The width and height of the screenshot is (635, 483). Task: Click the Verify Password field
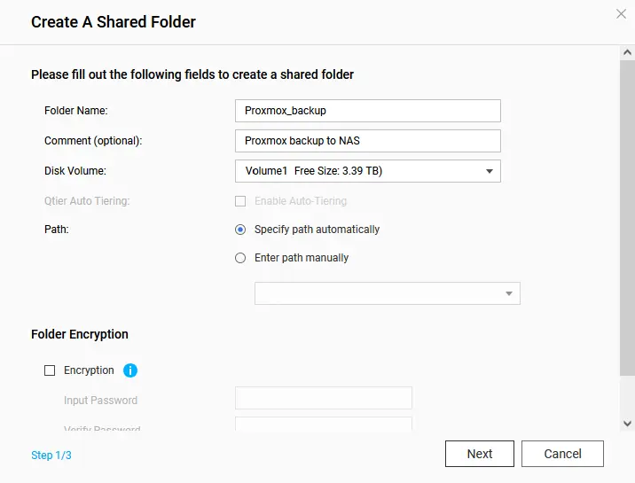324,424
